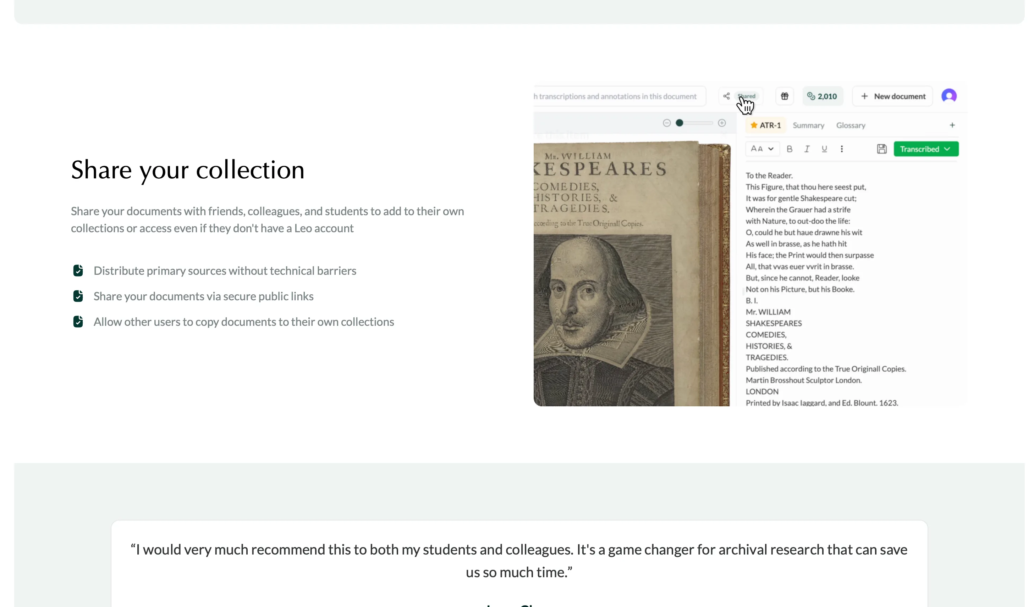Open the Transcribed status dropdown
Viewport: 1034px width, 607px height.
tap(926, 149)
